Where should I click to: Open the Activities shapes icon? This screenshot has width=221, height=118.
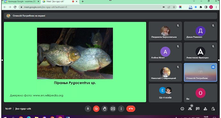click(205, 109)
